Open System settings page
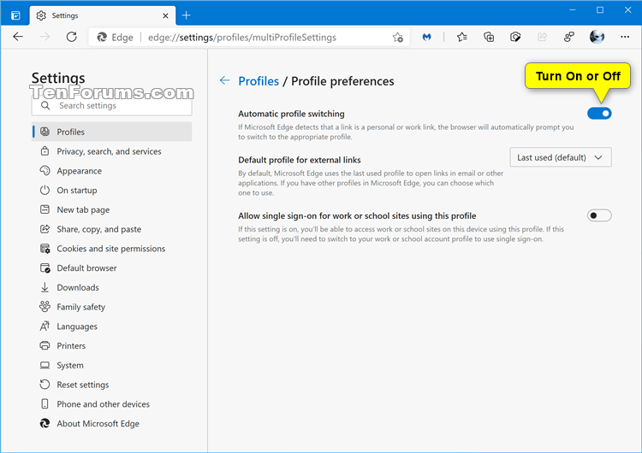This screenshot has height=453, width=642. 112,365
